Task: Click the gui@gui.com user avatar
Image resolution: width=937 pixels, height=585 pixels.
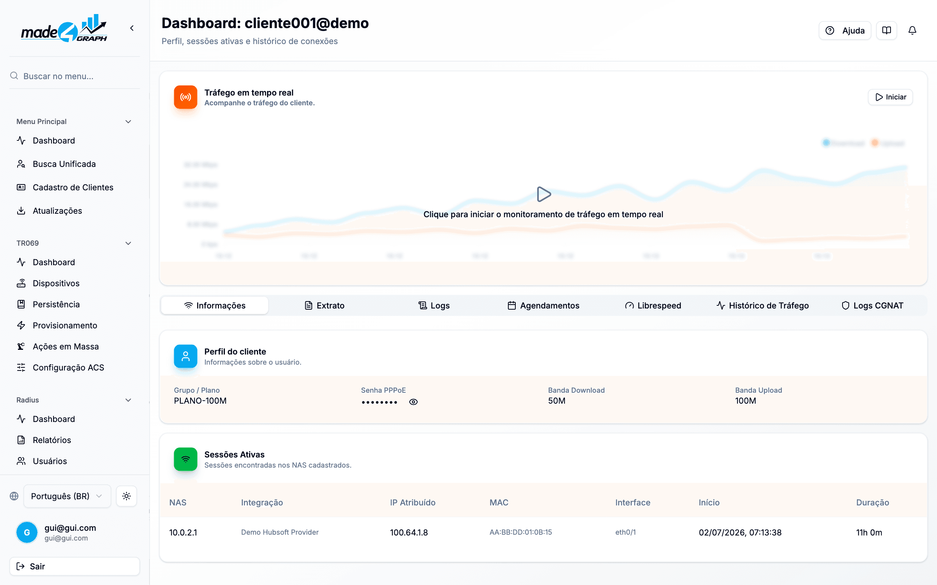Action: click(x=27, y=532)
